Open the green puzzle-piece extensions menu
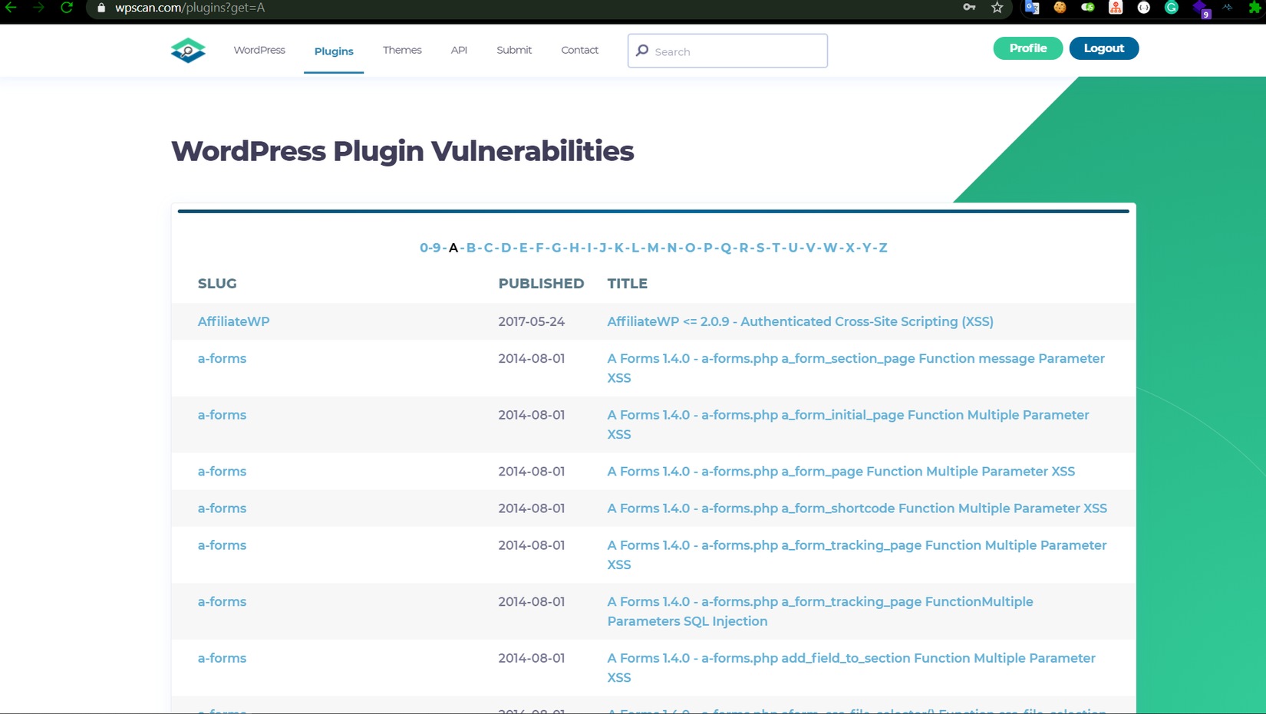This screenshot has width=1266, height=714. point(1254,8)
